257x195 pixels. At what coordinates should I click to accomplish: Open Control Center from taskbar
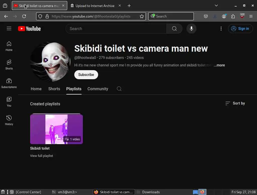click(28, 192)
